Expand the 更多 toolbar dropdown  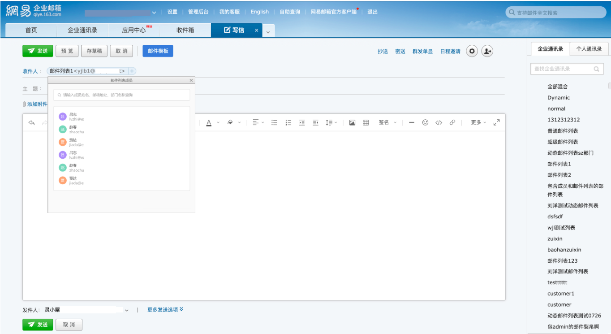478,122
